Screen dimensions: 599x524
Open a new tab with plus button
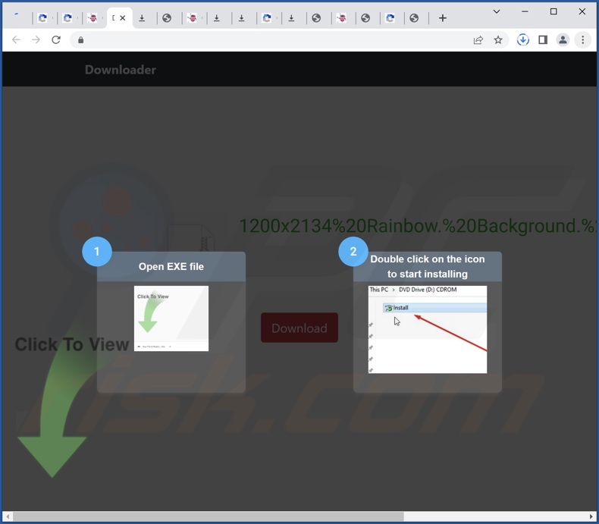click(442, 18)
